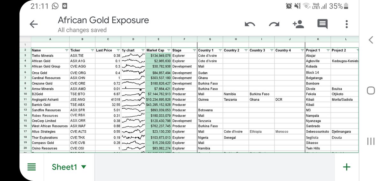Select the 'West African Resources' cell

pos(50,126)
